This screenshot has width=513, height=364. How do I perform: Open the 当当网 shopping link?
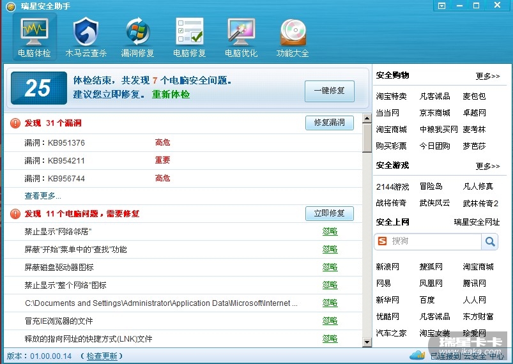387,113
